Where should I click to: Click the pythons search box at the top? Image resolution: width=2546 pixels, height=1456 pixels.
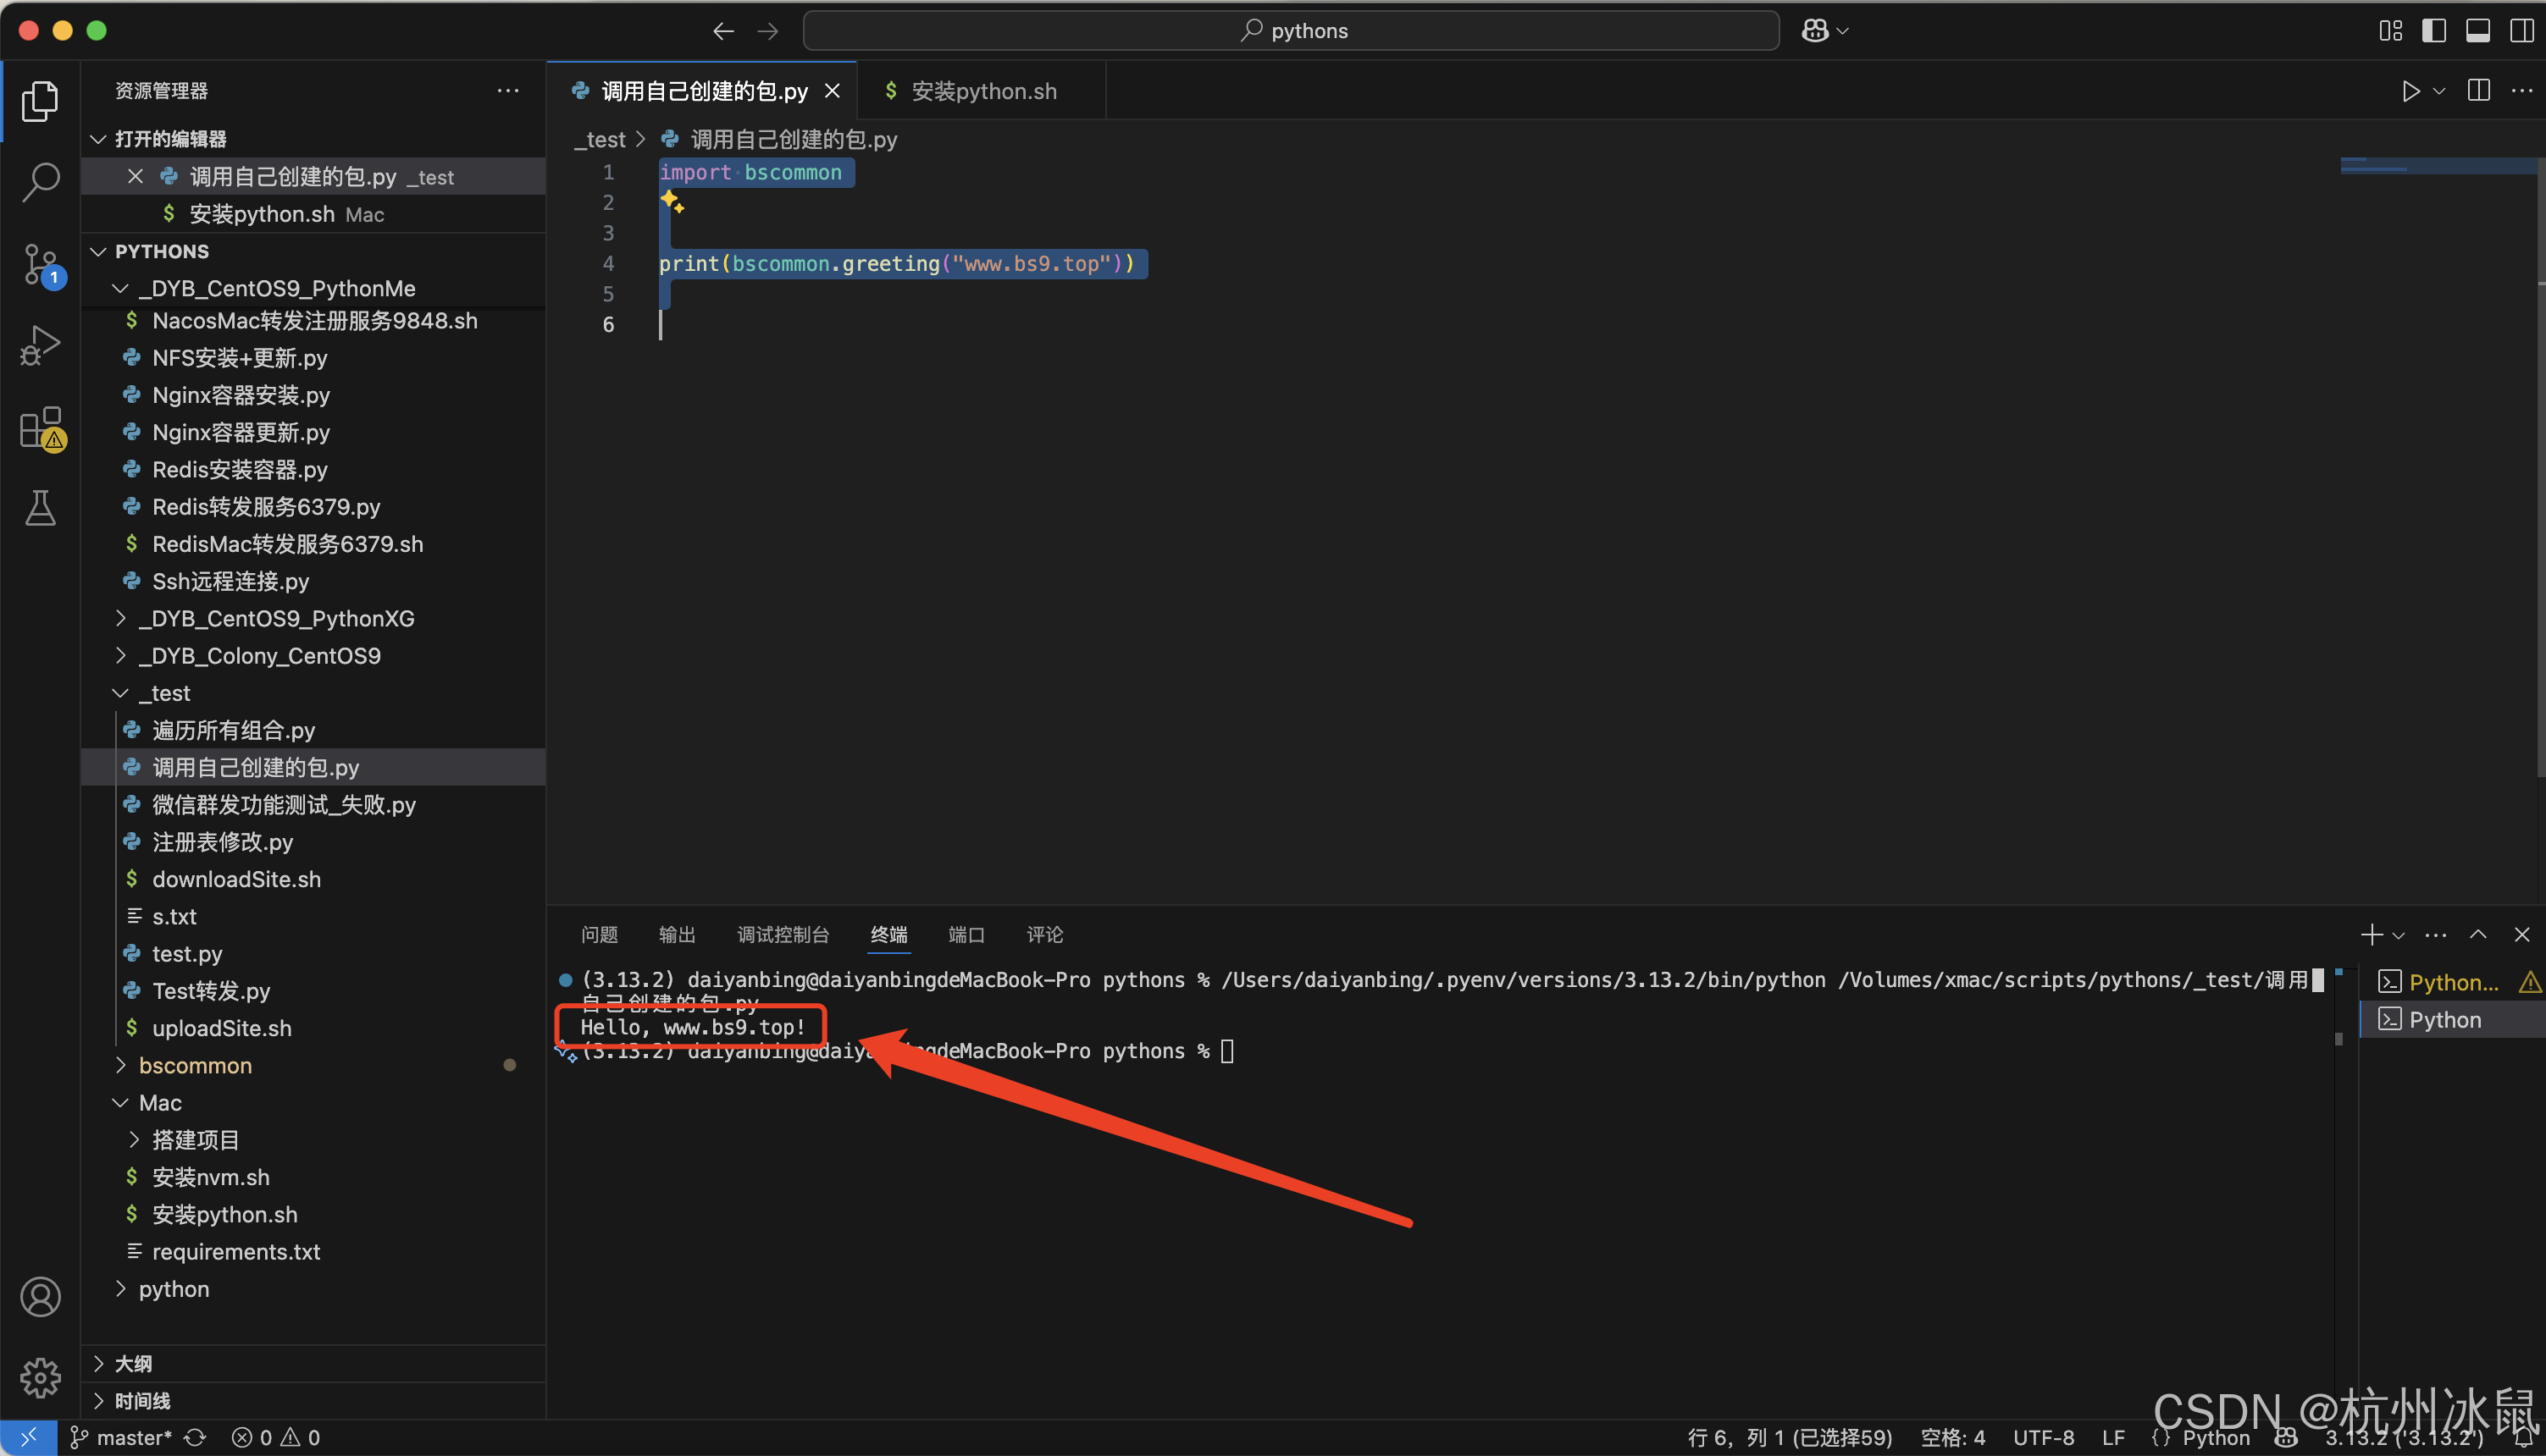[x=1291, y=30]
